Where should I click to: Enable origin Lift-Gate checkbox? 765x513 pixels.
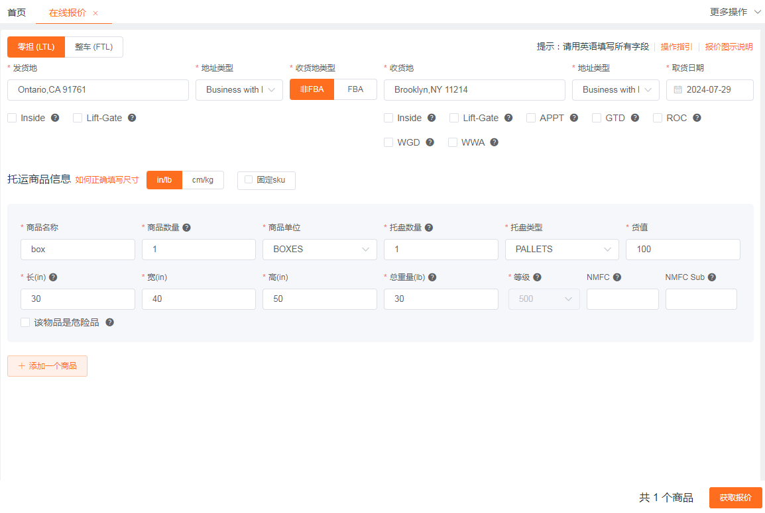[78, 118]
